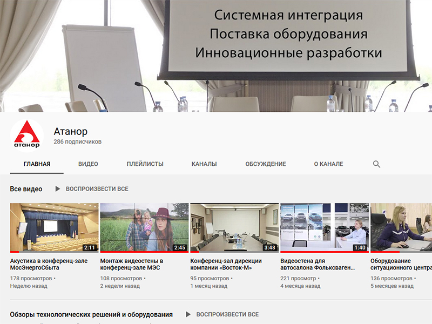
Task: Click red progress bar under Акустика video
Action: (x=15, y=252)
